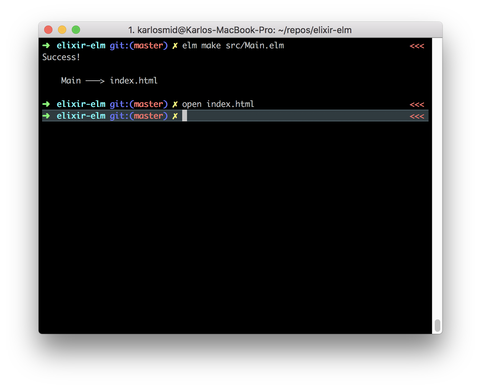
Task: Click the index.html output filename
Action: [x=134, y=80]
